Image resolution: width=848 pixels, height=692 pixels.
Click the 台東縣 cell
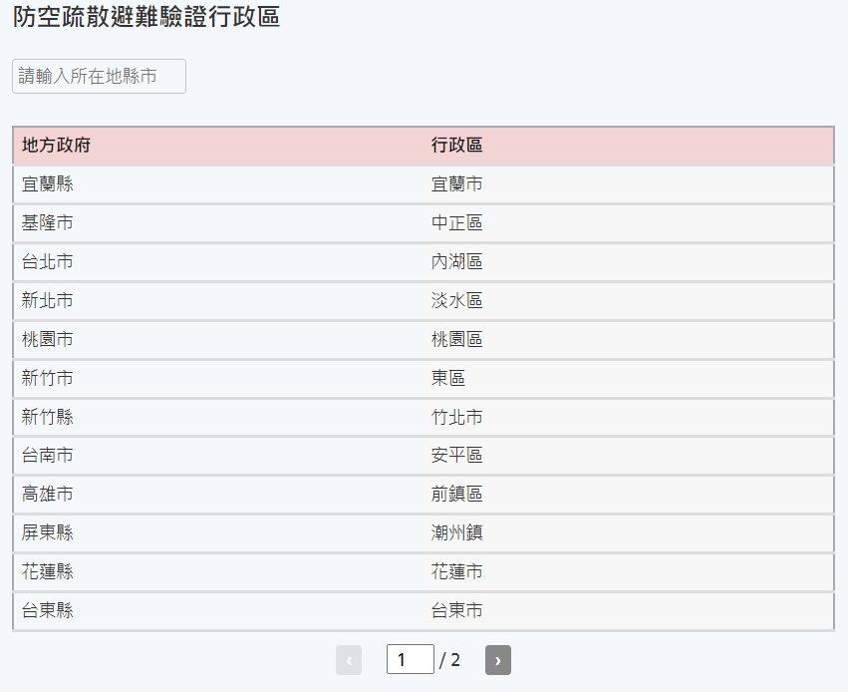click(48, 611)
